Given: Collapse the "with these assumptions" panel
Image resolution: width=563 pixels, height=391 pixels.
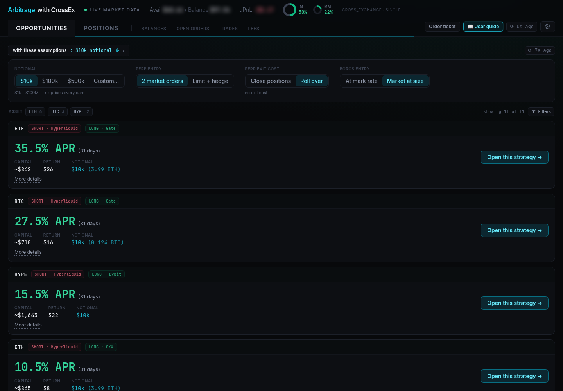Looking at the screenshot, I should click(x=68, y=50).
